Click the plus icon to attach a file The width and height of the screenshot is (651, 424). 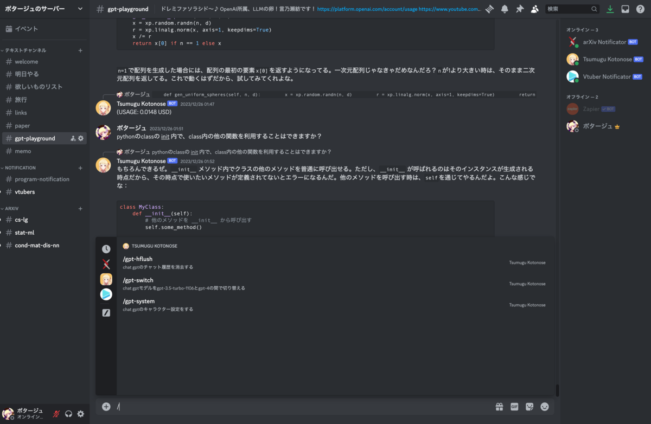[x=106, y=406]
